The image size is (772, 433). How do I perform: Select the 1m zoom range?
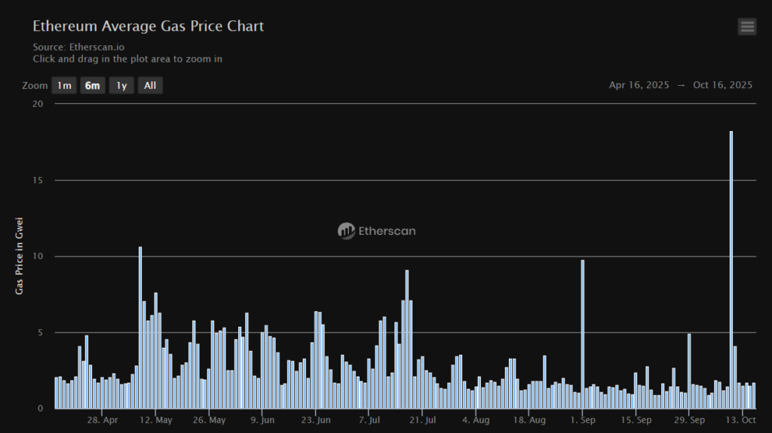(x=64, y=86)
